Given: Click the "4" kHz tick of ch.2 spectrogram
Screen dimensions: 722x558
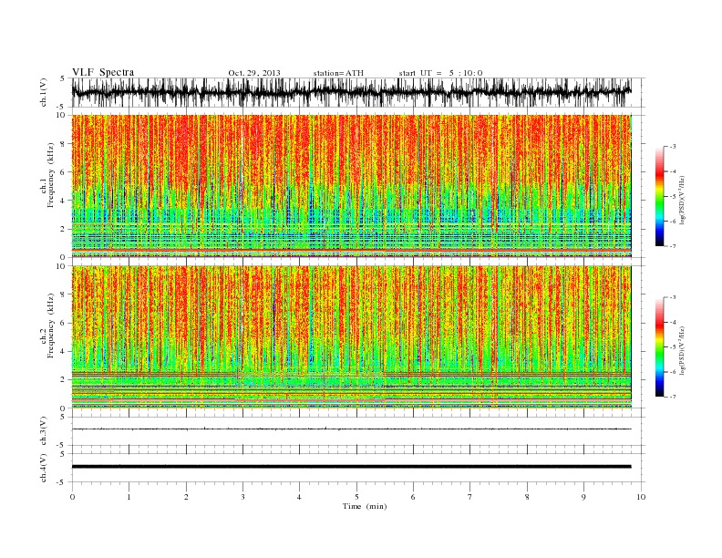Looking at the screenshot, I should click(63, 352).
